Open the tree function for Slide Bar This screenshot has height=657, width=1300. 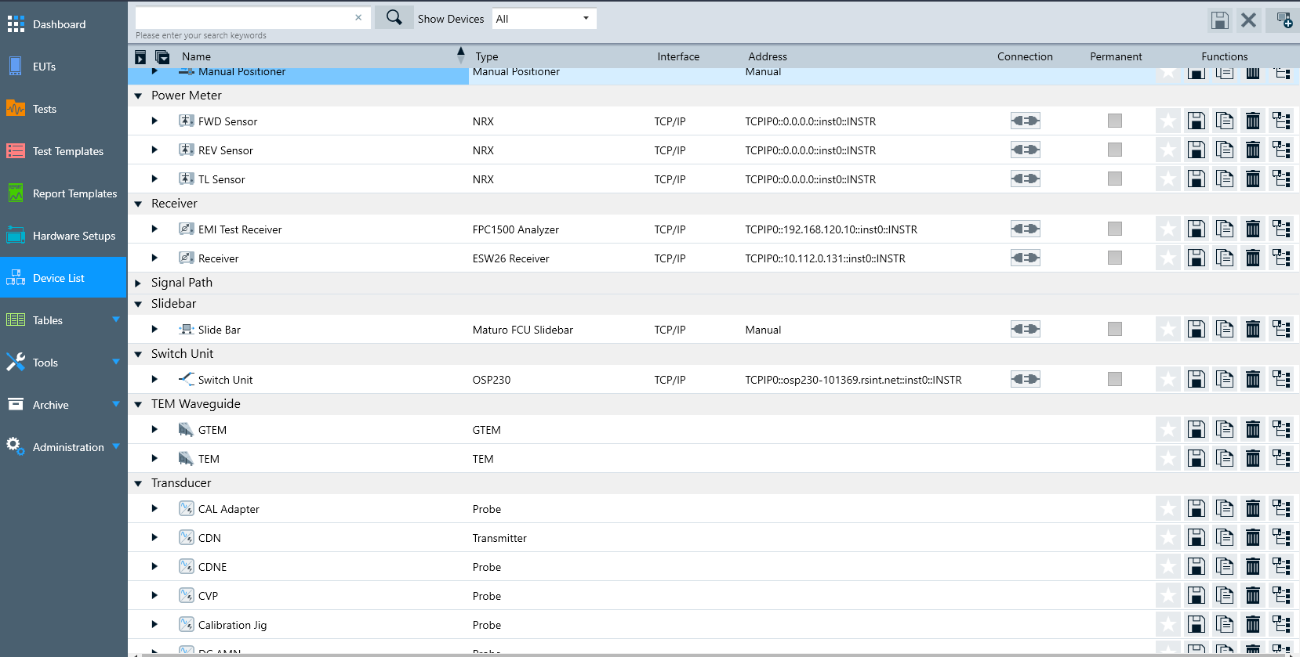(1281, 329)
